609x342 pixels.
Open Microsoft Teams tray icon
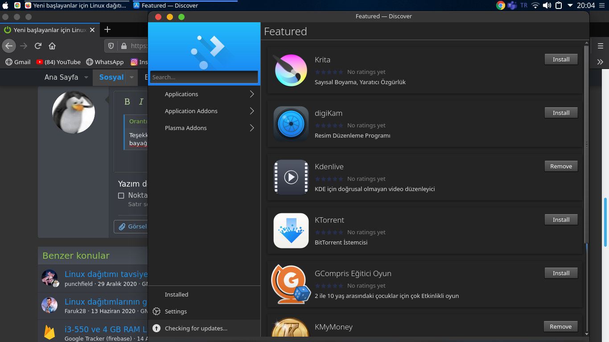tap(512, 5)
